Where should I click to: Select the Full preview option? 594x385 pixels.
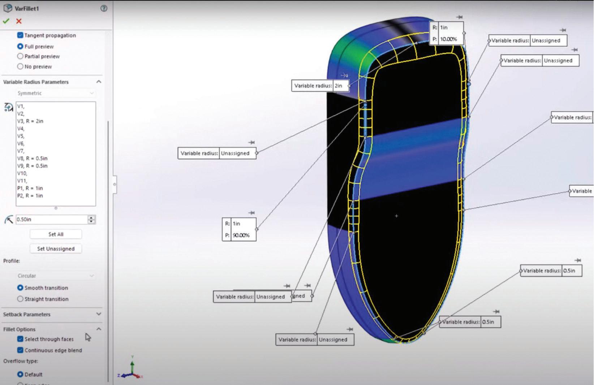[x=20, y=47]
